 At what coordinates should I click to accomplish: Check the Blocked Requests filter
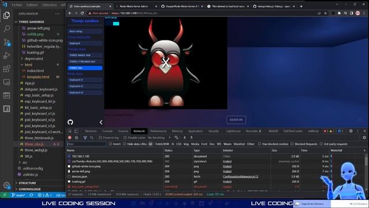point(292,144)
